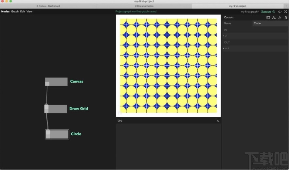Screen dimensions: 289x170
Task: Expand the 'out' port row
Action: 255,48
